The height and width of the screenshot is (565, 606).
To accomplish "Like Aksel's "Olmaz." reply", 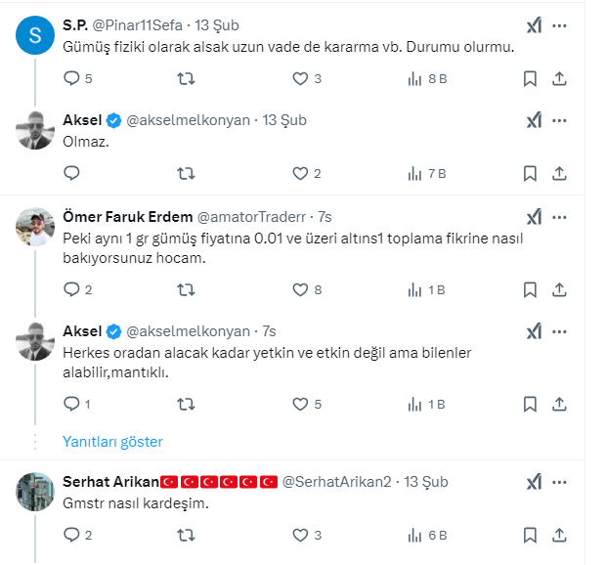I will coord(300,174).
